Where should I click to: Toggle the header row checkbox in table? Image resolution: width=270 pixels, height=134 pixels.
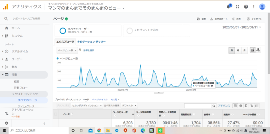click(x=55, y=114)
